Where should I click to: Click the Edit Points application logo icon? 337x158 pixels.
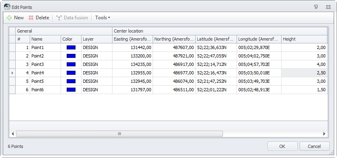pyautogui.click(x=7, y=7)
